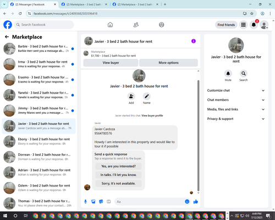This screenshot has height=220, width=275.
Task: Open the Barbie conversation
Action: tap(38, 49)
